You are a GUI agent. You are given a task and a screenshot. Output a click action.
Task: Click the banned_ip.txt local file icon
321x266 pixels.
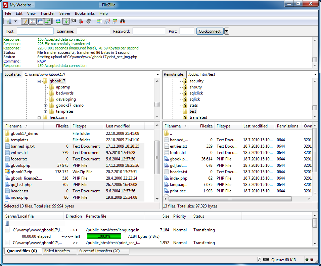click(7, 146)
